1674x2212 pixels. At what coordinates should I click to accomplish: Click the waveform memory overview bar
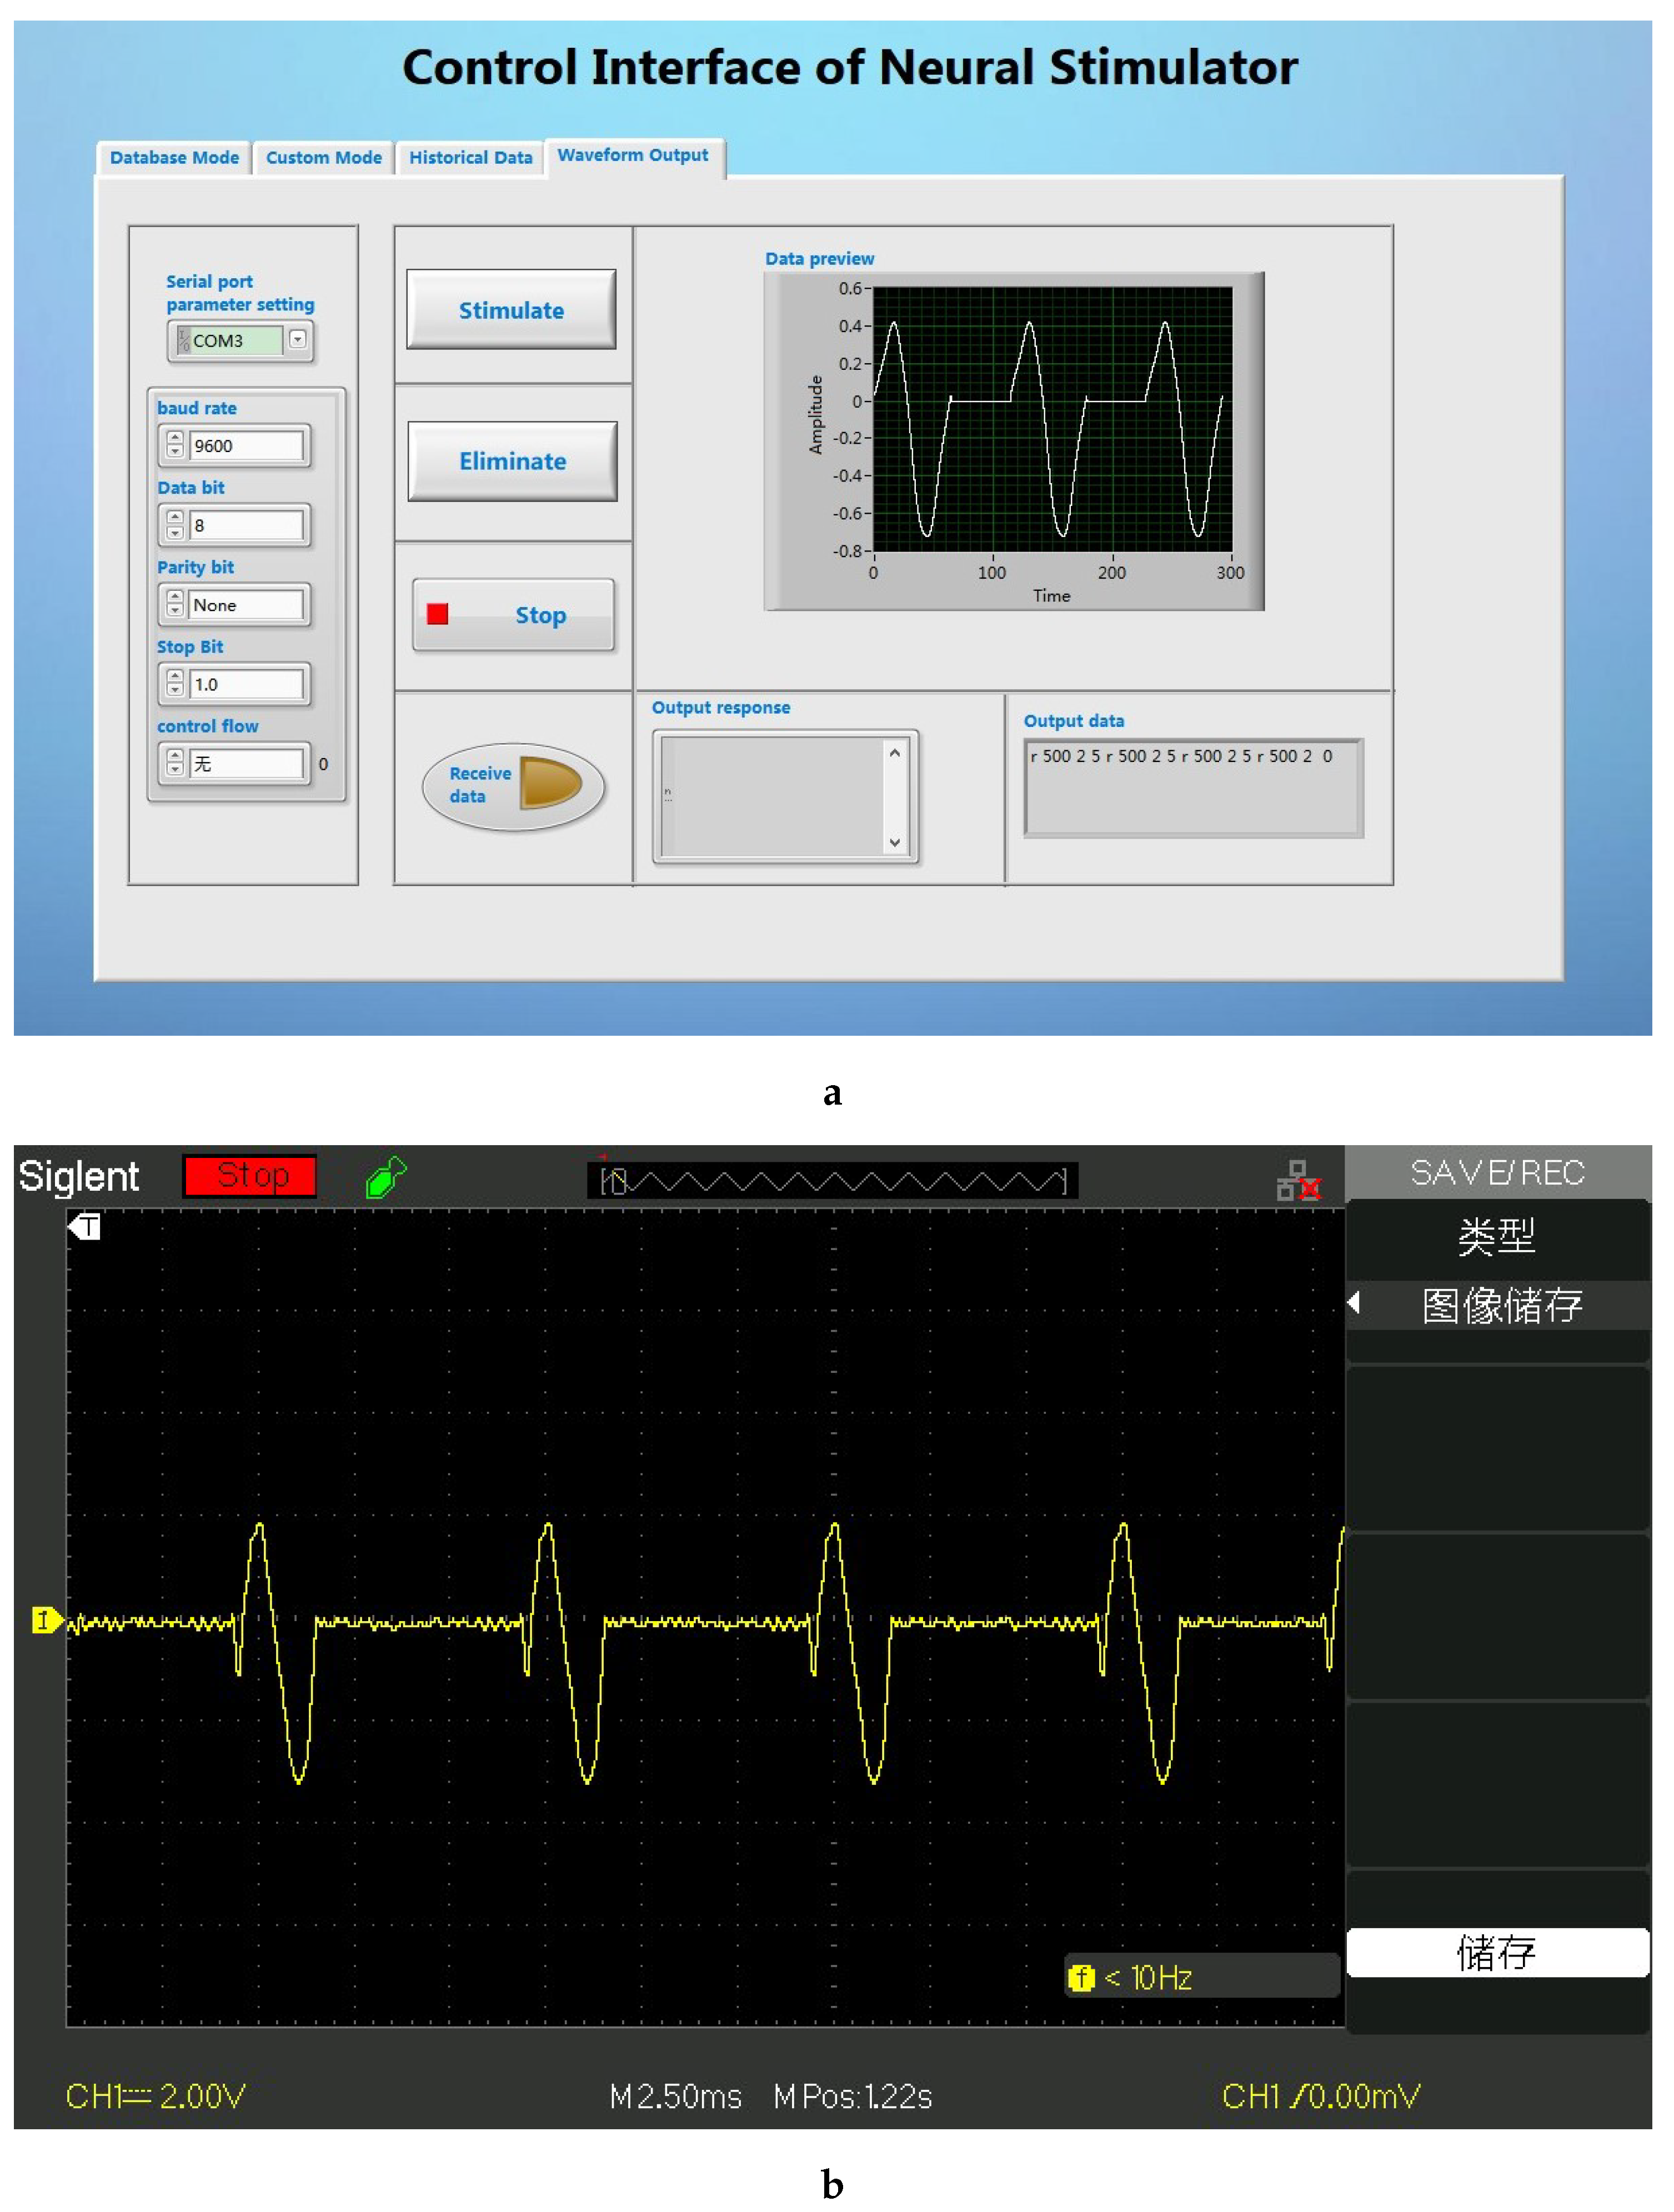[832, 1181]
